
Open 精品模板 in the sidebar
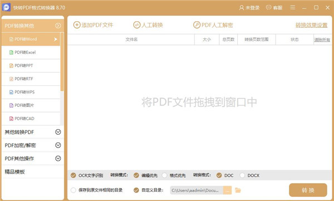33,171
